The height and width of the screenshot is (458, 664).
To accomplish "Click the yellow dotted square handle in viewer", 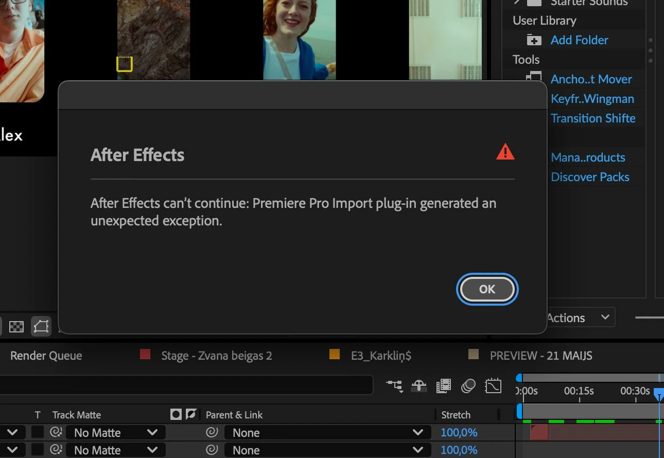I will 125,64.
